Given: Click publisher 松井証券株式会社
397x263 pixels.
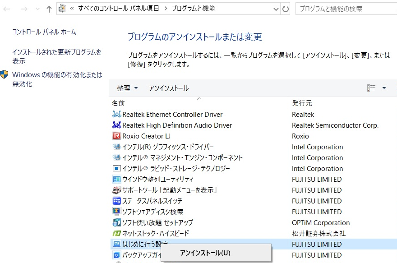Looking at the screenshot, I should pos(319,233).
